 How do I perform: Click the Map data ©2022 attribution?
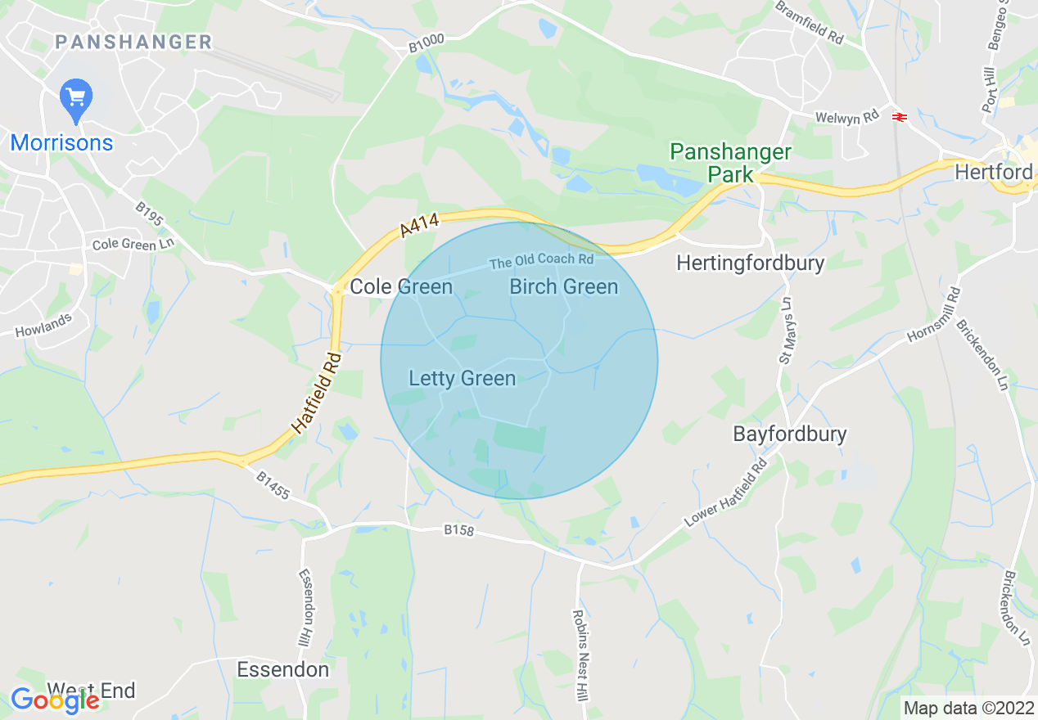click(967, 708)
